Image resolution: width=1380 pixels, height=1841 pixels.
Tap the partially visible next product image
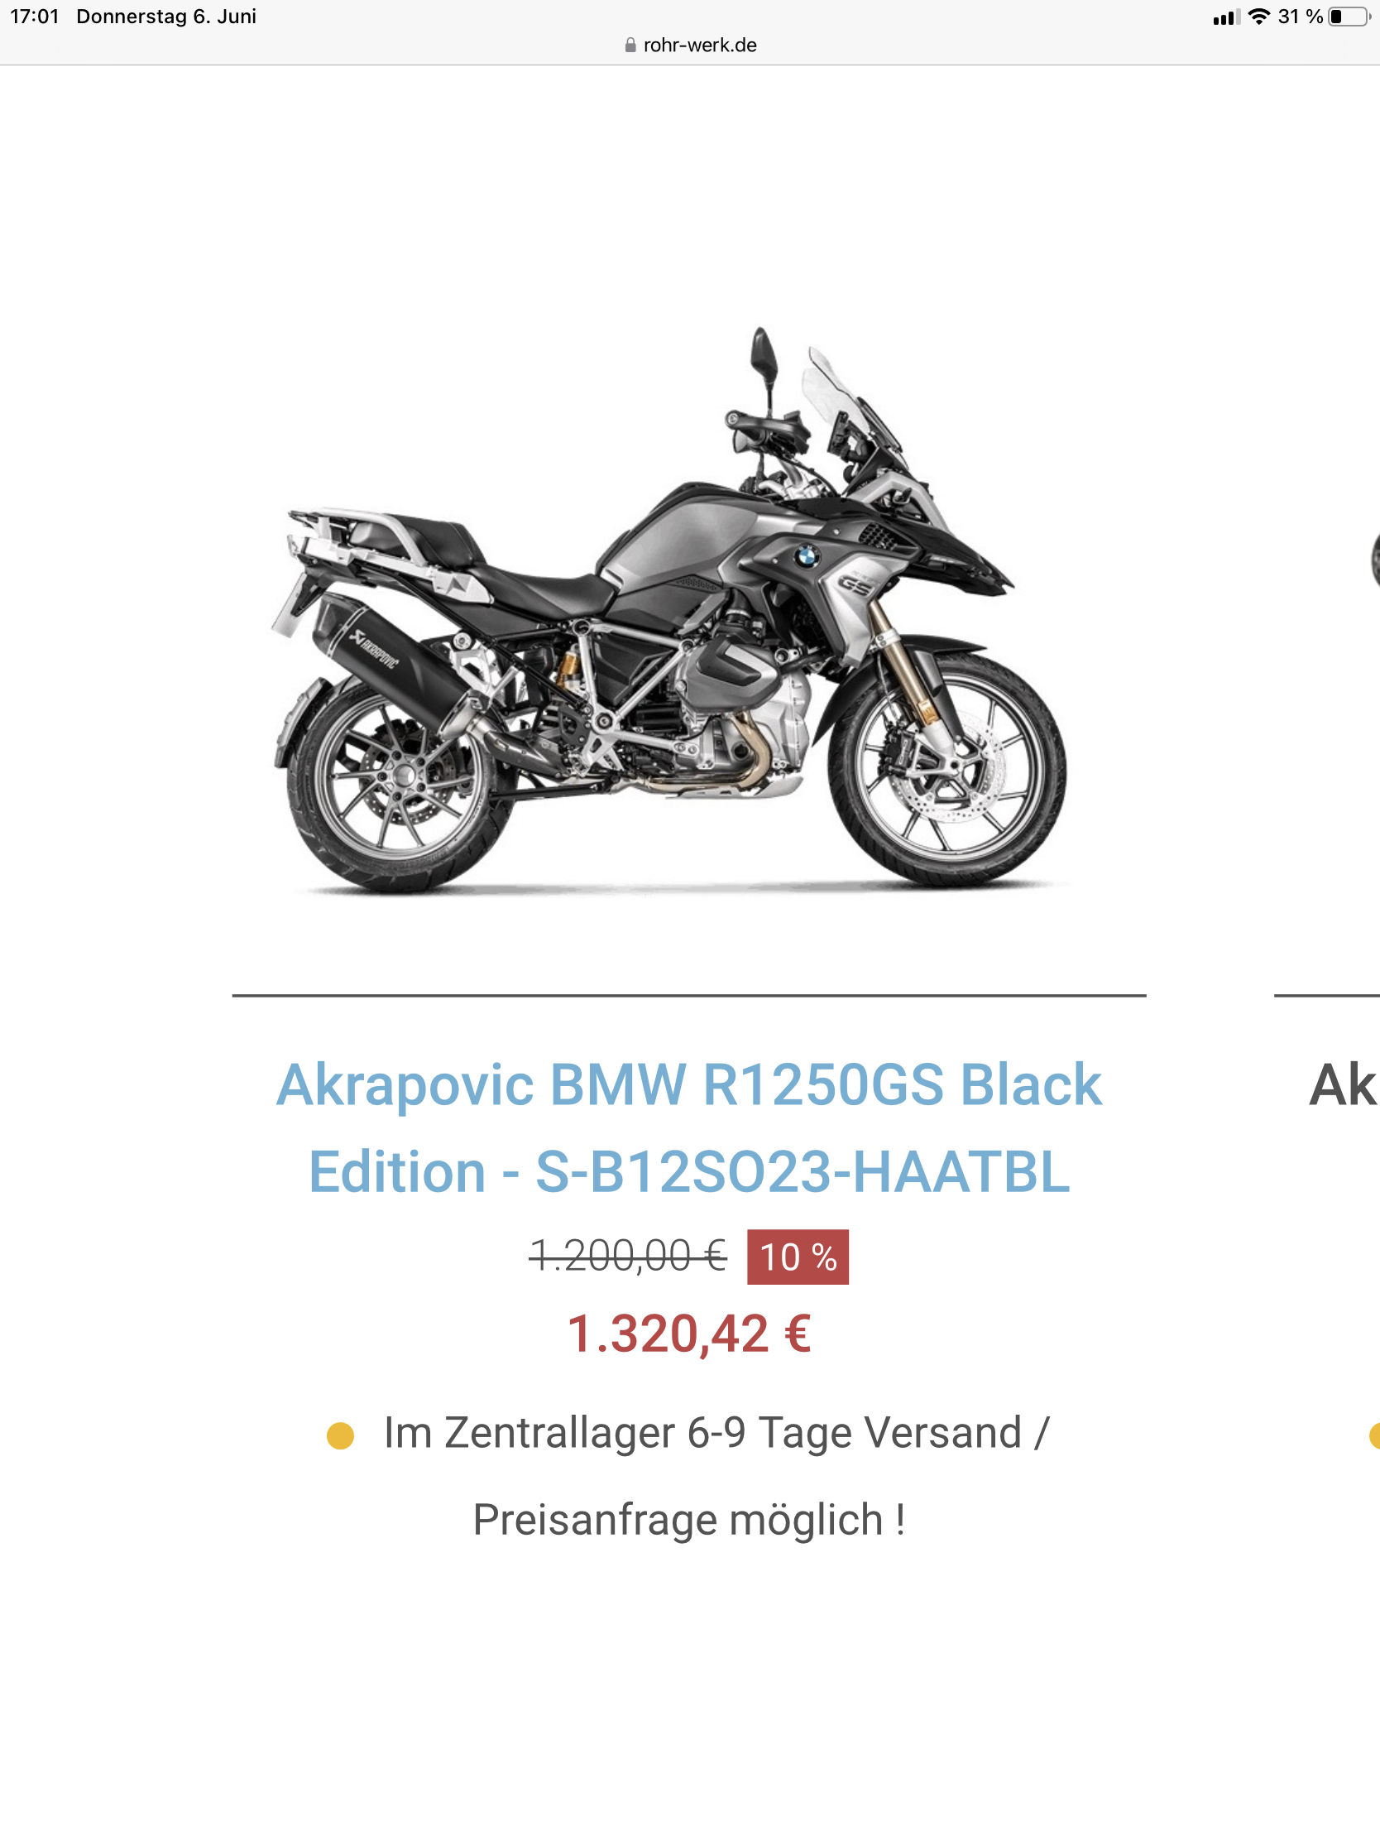click(x=1374, y=559)
